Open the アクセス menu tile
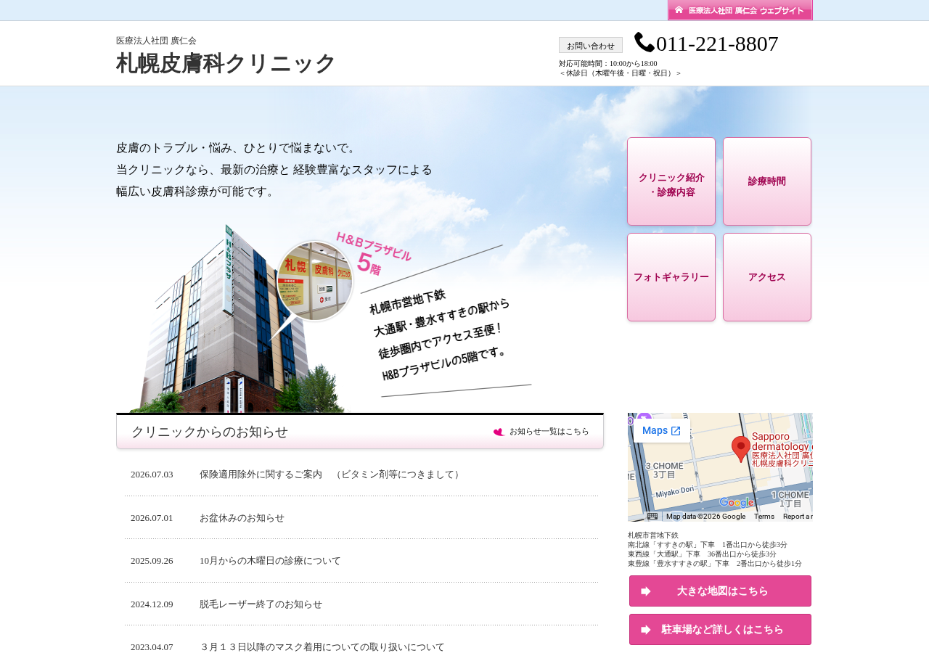 click(767, 277)
